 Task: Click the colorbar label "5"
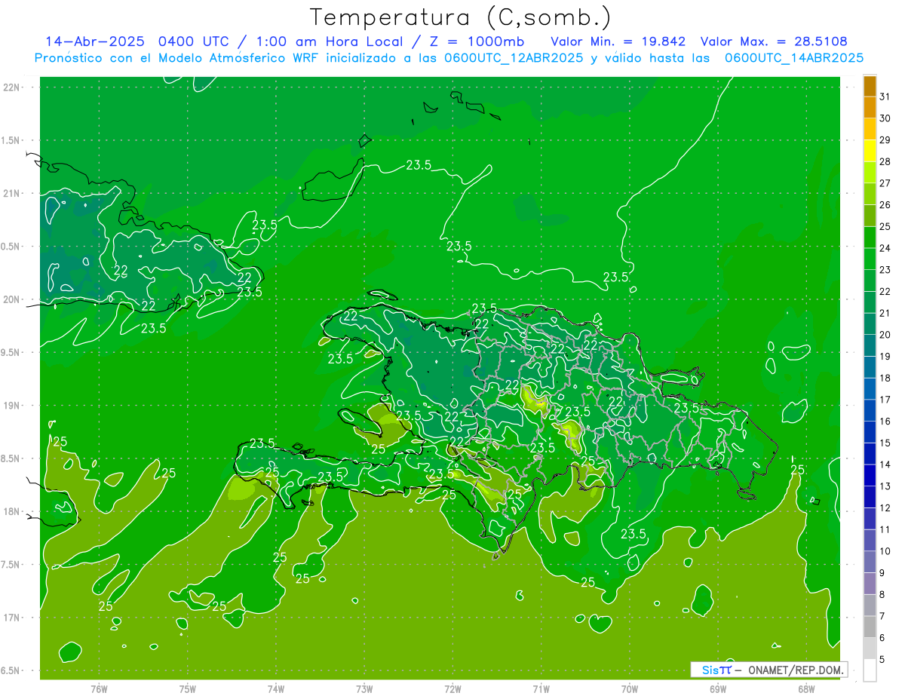click(882, 660)
